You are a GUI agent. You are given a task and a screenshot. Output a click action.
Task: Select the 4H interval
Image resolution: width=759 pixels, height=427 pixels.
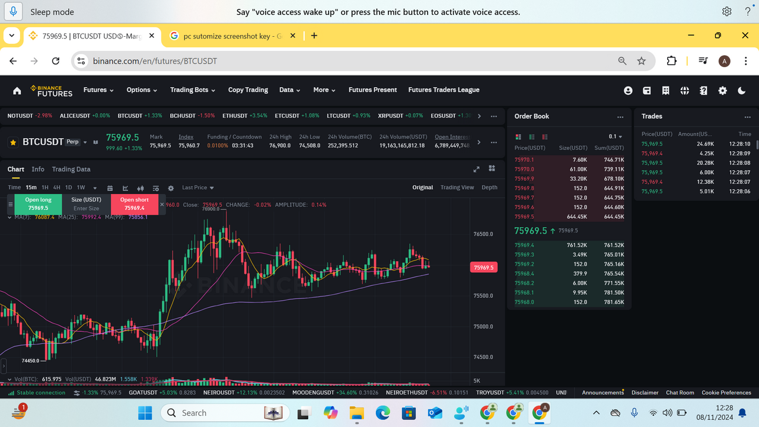[x=57, y=188]
